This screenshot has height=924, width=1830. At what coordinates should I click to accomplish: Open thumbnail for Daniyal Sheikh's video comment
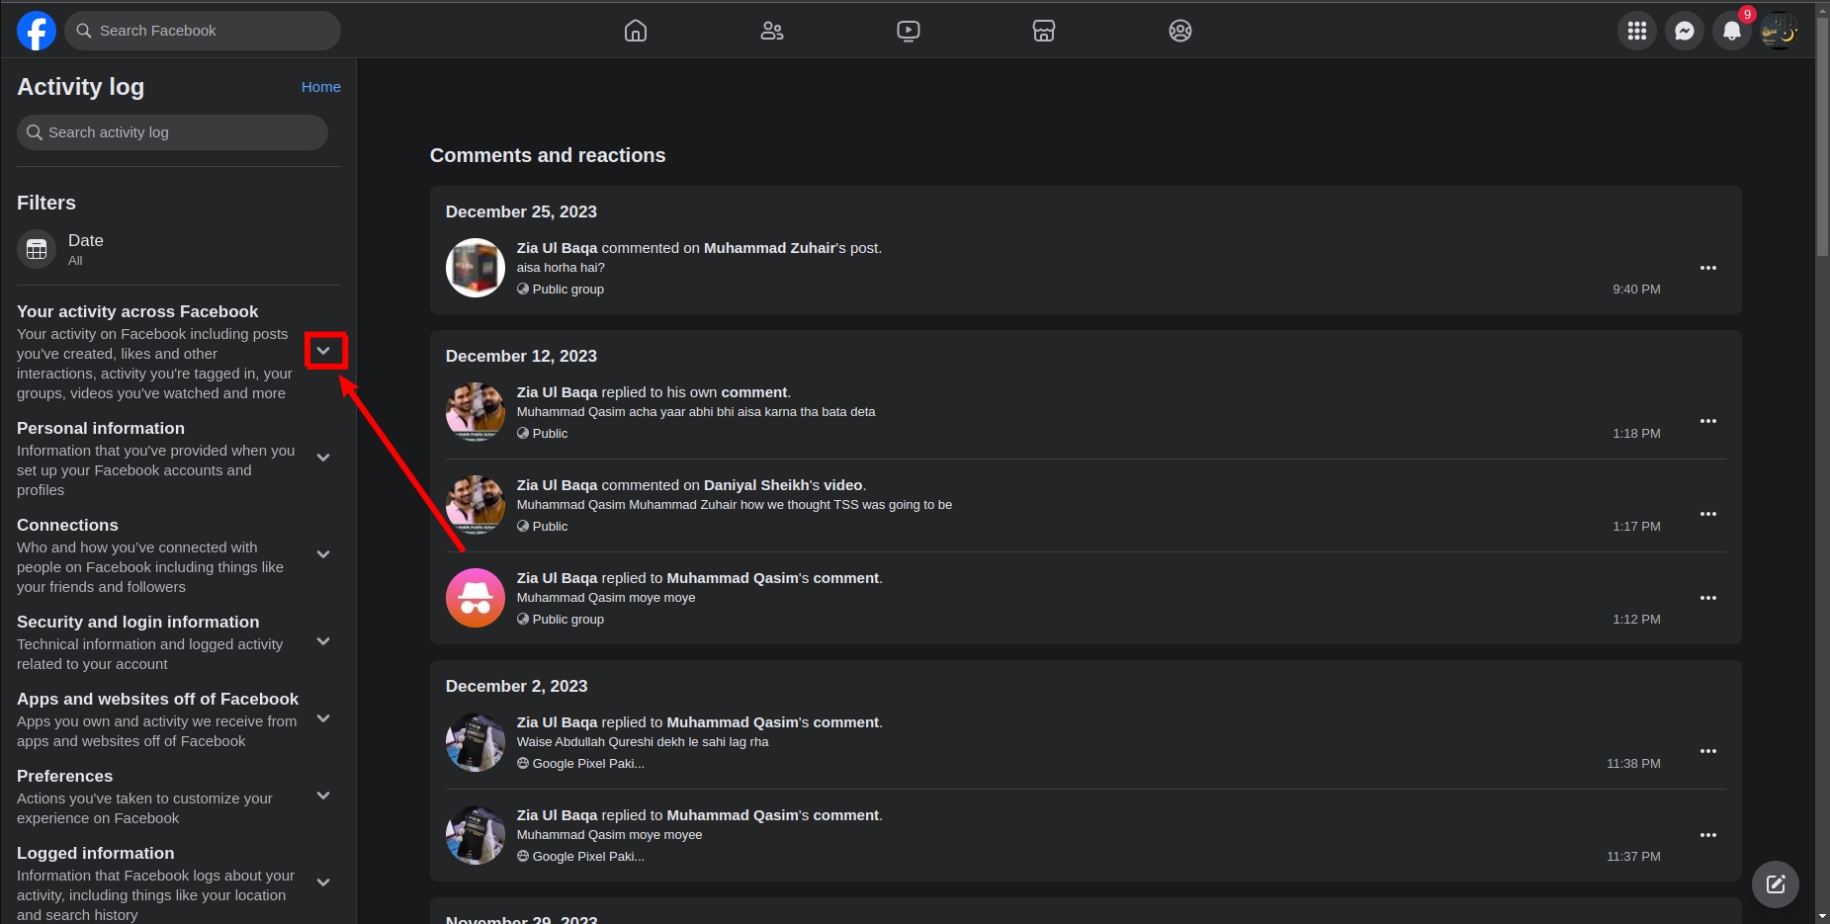click(476, 505)
